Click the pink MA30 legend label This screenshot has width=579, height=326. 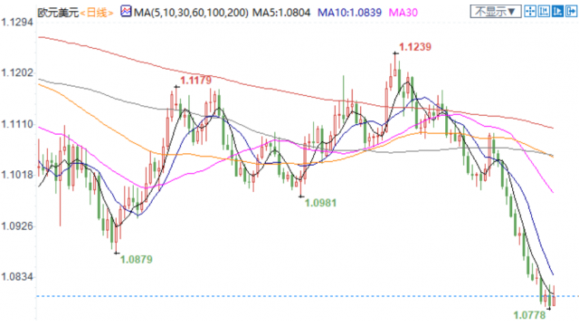click(403, 13)
